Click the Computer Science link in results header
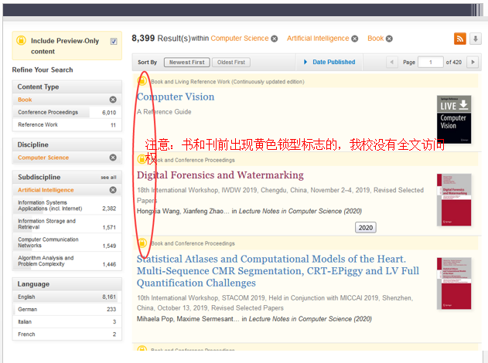 240,38
